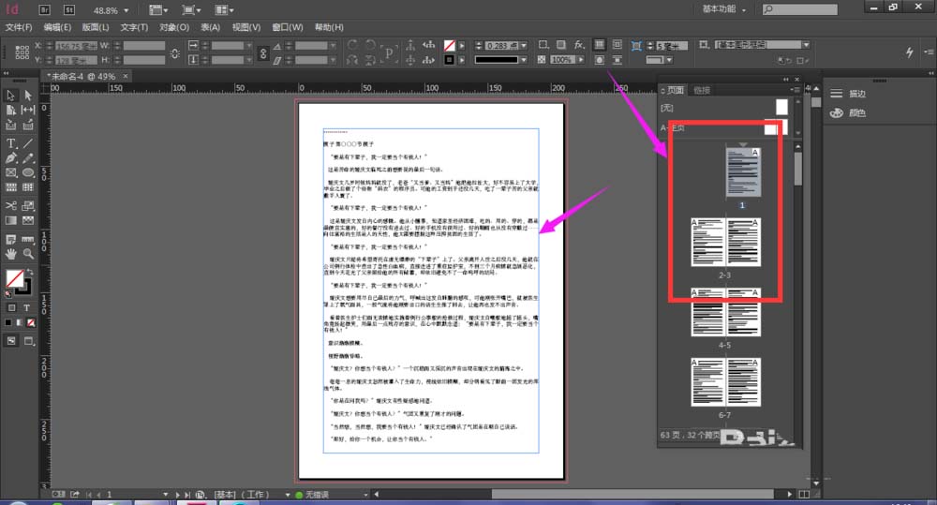Click the search field in top bar
Image resolution: width=937 pixels, height=505 pixels.
click(799, 9)
